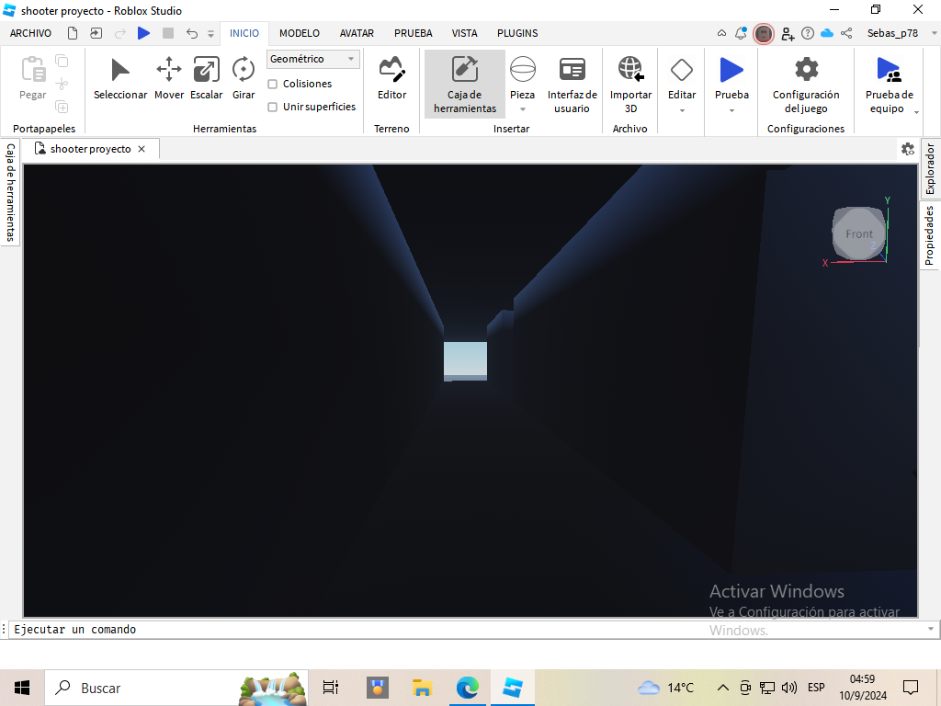This screenshot has height=706, width=941.
Task: Insert Interfaz de usuario element
Action: 573,84
